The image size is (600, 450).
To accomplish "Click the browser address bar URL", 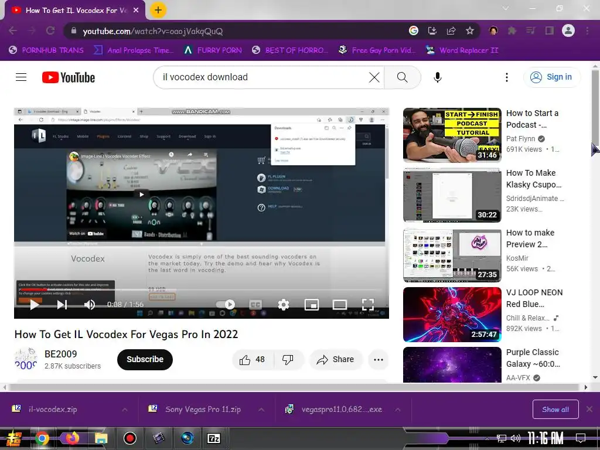I will [x=153, y=31].
